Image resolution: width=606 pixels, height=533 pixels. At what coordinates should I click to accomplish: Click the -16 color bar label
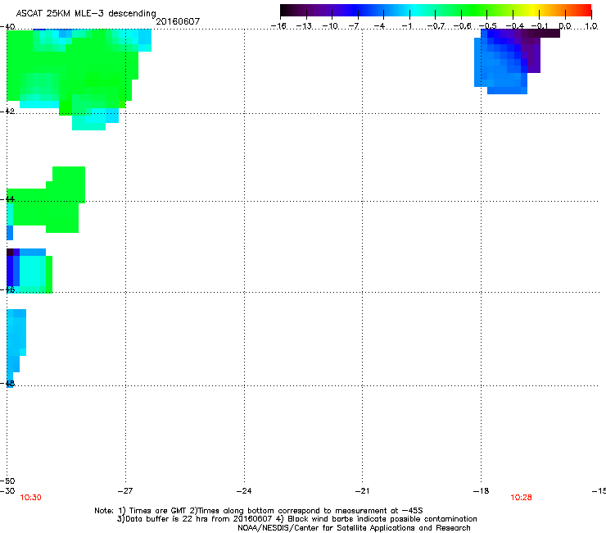[x=278, y=26]
